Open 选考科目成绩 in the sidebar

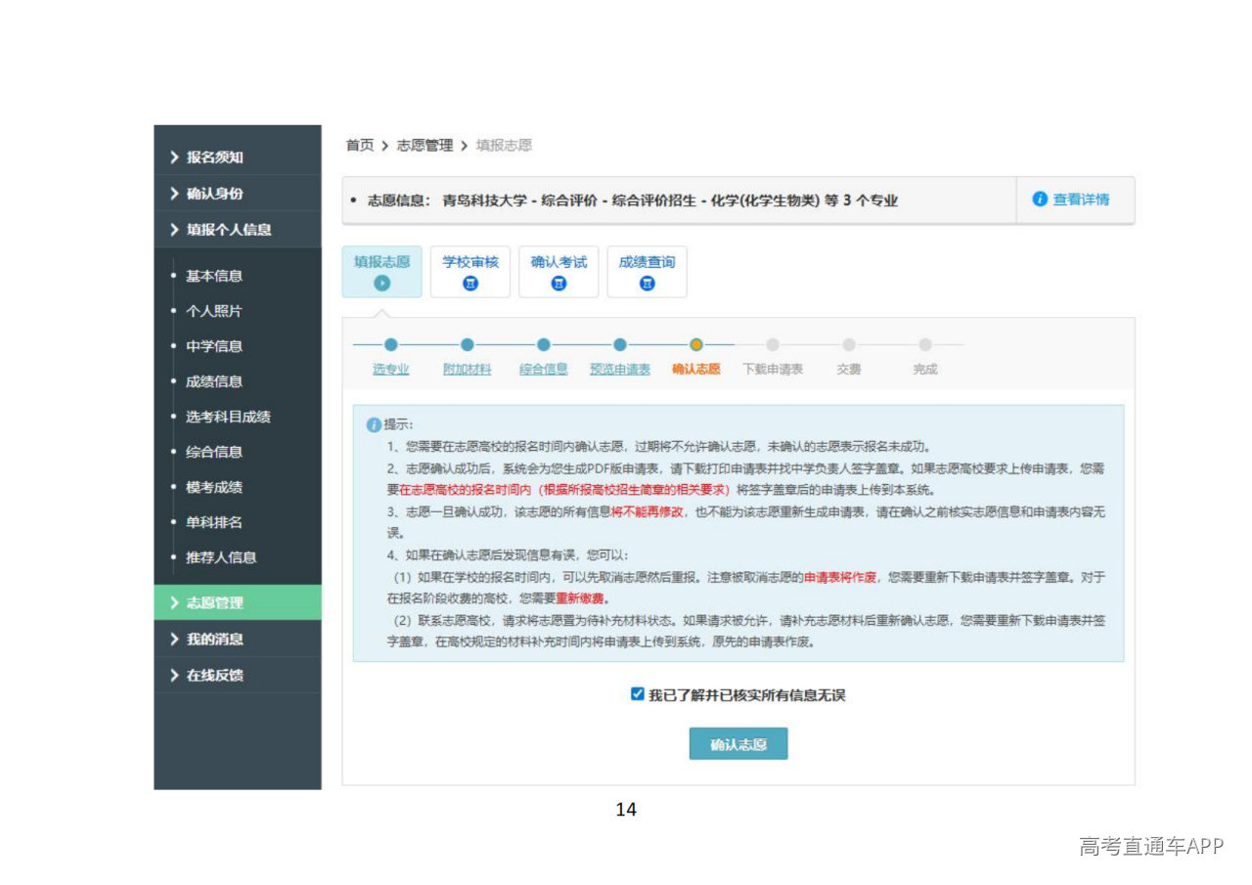point(228,417)
